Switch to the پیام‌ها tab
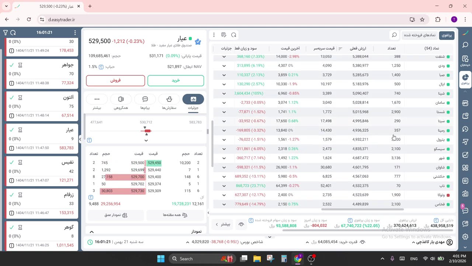This screenshot has height=266, width=472. pos(145,102)
